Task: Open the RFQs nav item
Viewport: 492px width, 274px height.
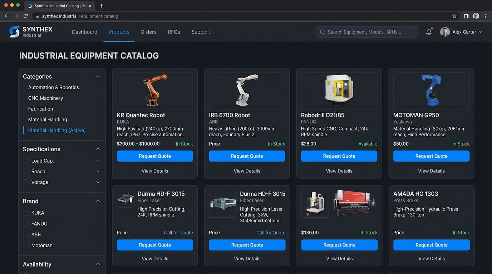Action: 174,32
